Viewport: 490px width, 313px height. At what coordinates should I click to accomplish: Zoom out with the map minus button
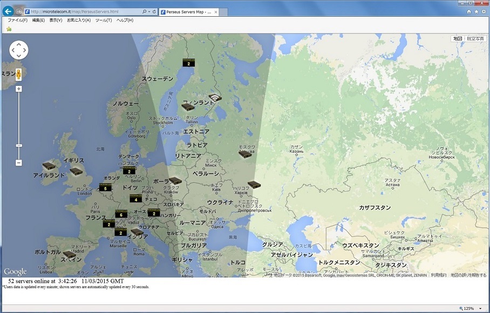pyautogui.click(x=19, y=162)
